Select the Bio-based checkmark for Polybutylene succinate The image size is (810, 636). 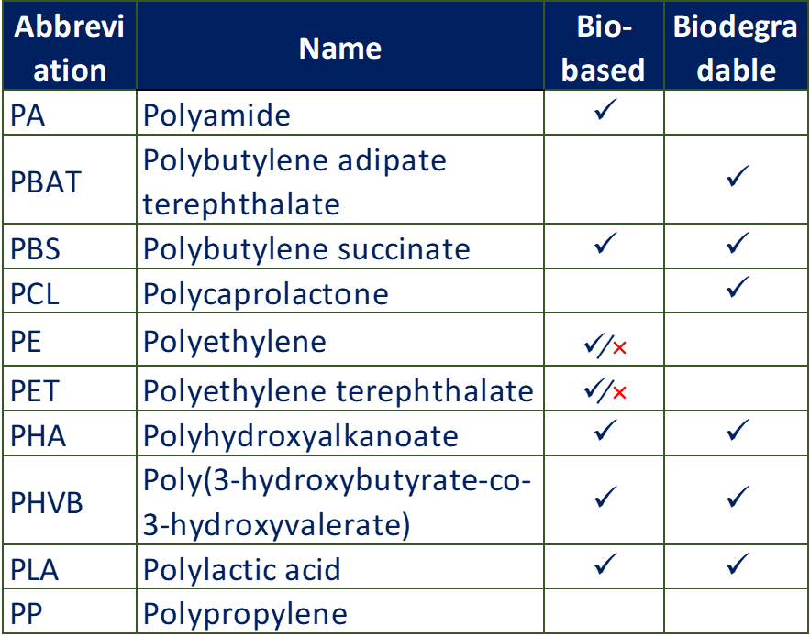tap(604, 246)
